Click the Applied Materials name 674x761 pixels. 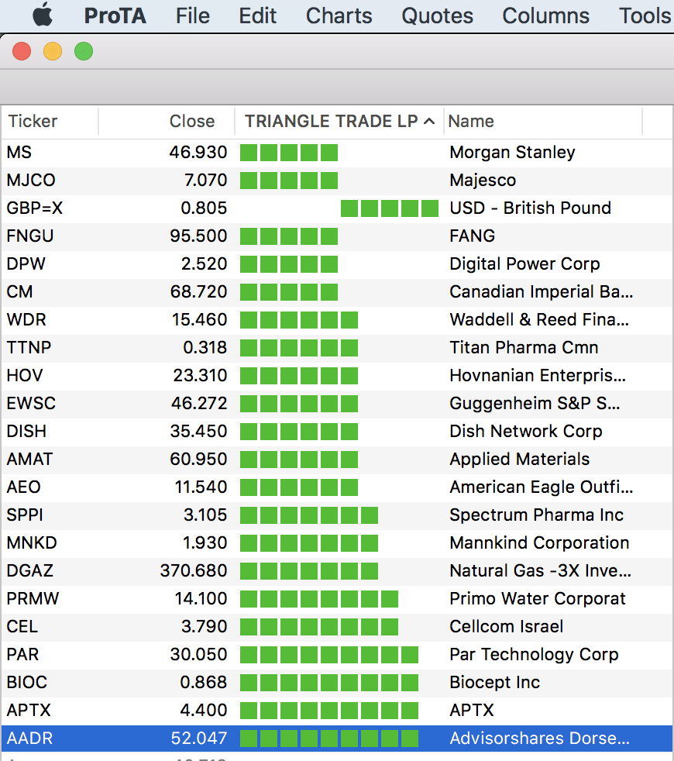click(x=520, y=460)
